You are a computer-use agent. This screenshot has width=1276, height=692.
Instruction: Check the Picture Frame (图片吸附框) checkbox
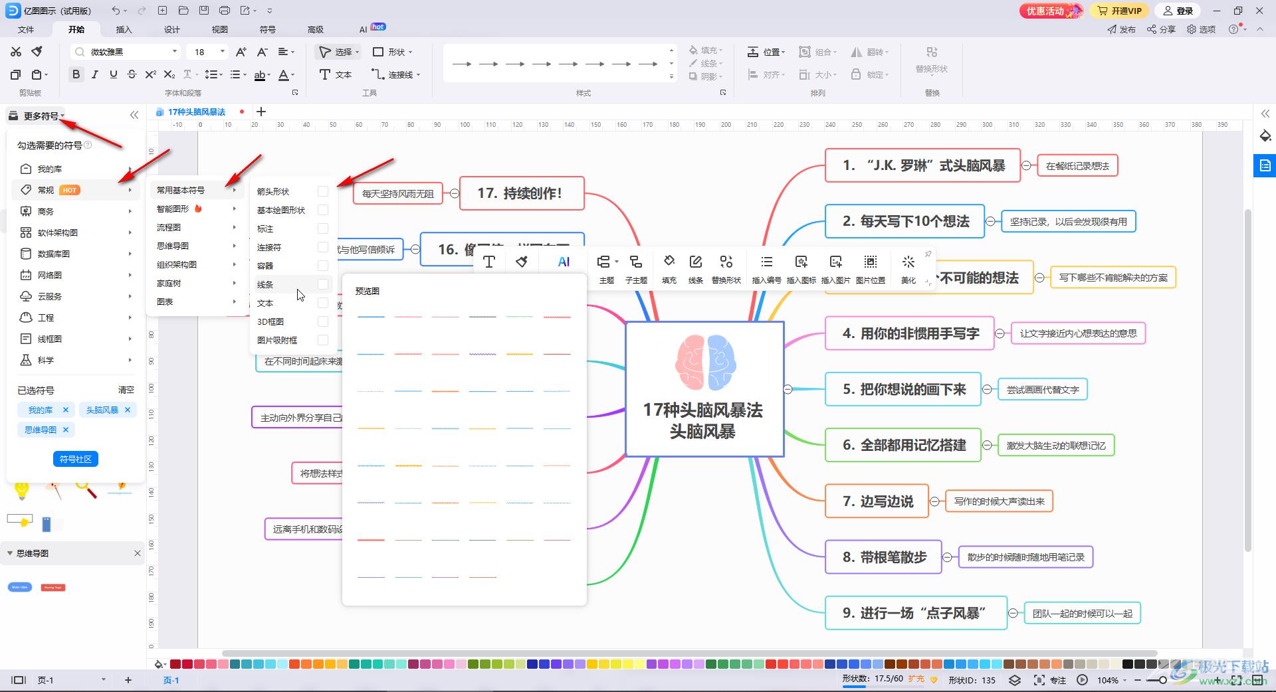323,340
